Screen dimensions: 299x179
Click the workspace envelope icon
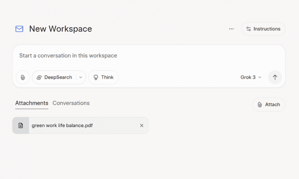[x=19, y=29]
